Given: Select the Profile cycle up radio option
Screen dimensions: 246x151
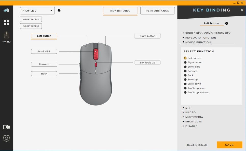Looking at the screenshot, I should pos(185,88).
